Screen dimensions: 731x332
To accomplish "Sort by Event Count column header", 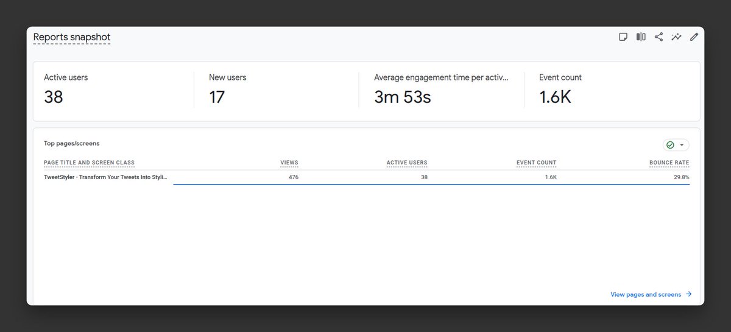I will [536, 163].
